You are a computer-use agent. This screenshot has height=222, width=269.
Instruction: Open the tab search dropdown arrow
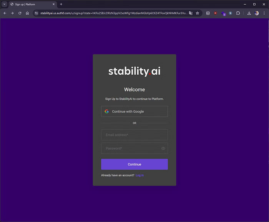pyautogui.click(x=5, y=4)
